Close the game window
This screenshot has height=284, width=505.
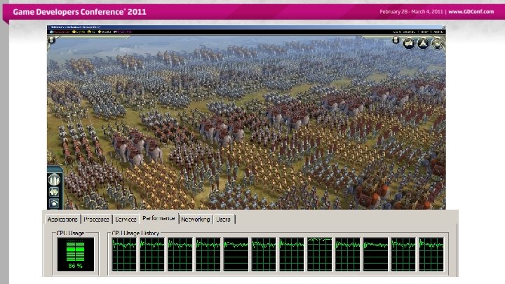tap(443, 27)
